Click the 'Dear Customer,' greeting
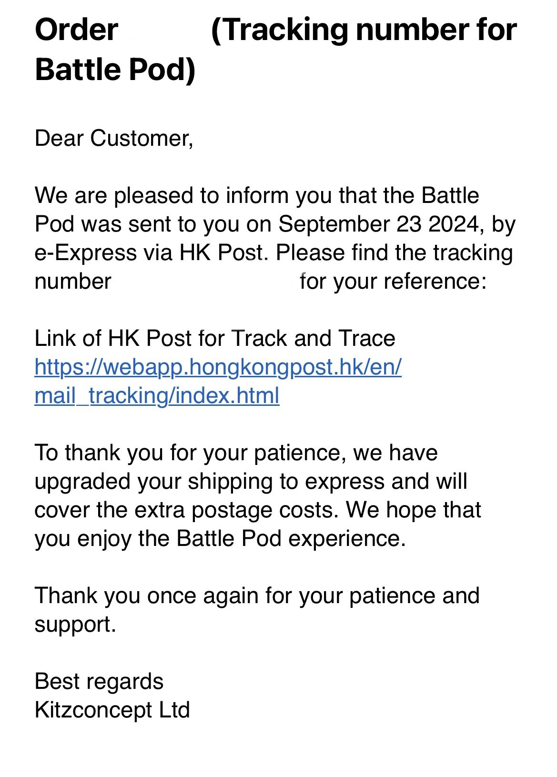 pyautogui.click(x=114, y=139)
